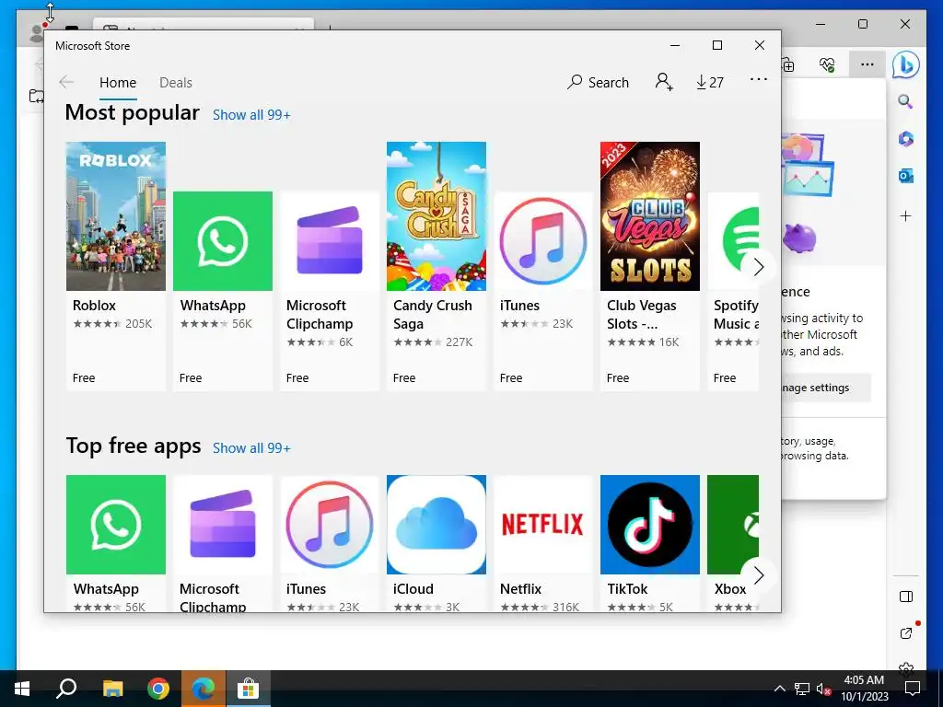Toggle the Edge sidebar visibility icon
This screenshot has width=943, height=707.
906,597
